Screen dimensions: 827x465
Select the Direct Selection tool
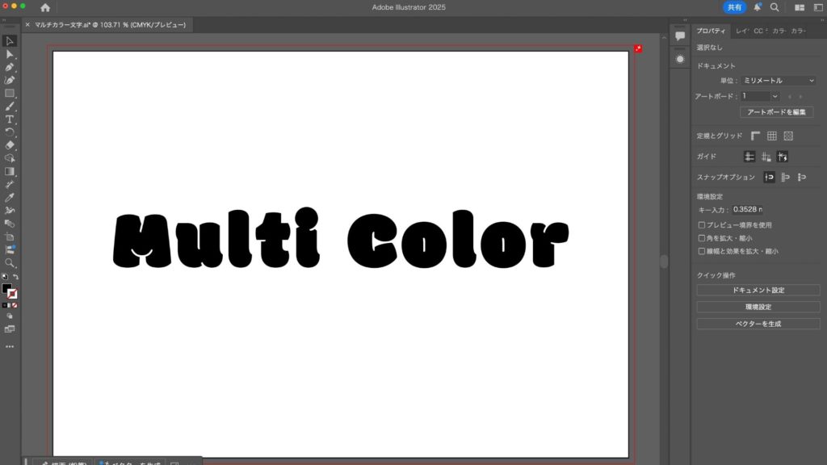pos(10,54)
